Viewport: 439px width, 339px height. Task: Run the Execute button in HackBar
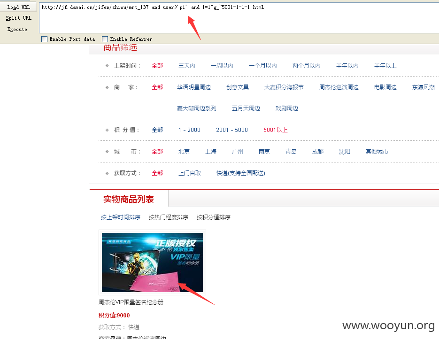(x=17, y=29)
